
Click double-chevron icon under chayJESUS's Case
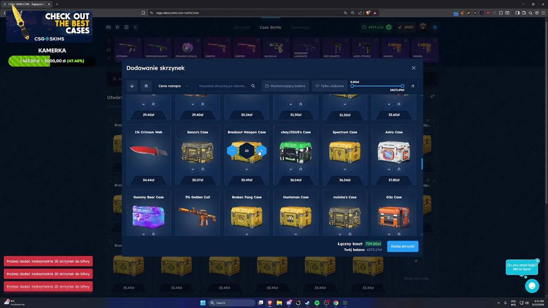pos(301,169)
